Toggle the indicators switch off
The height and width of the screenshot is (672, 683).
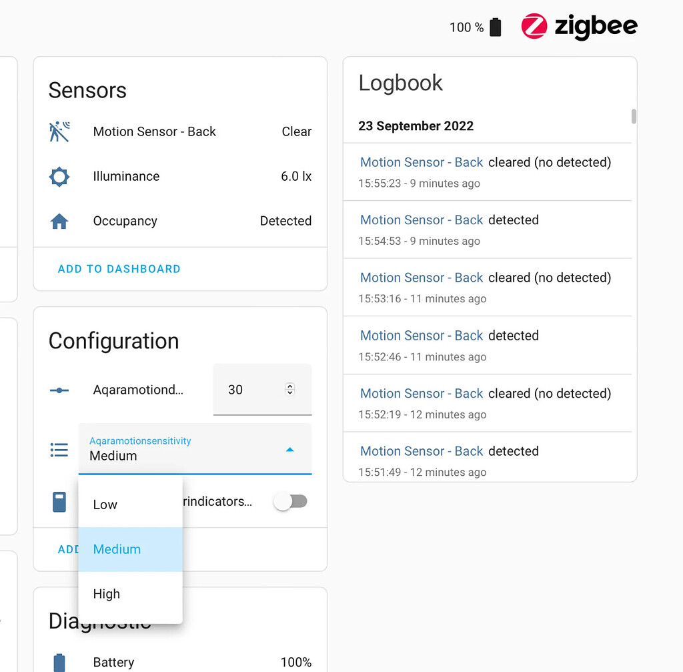pyautogui.click(x=290, y=501)
